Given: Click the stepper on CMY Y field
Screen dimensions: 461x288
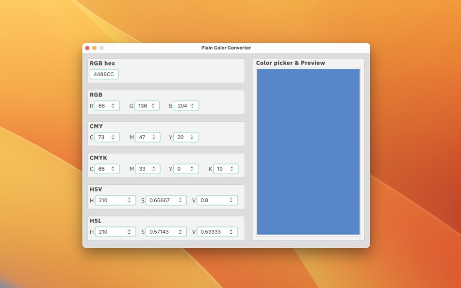Looking at the screenshot, I should pos(192,137).
